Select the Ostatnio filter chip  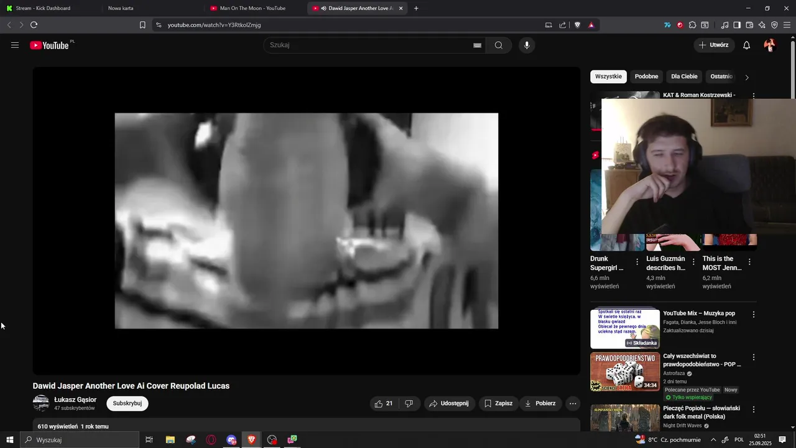pyautogui.click(x=721, y=77)
